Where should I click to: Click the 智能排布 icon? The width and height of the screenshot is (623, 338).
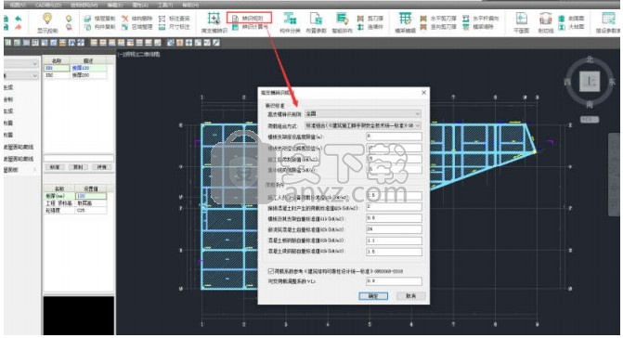pyautogui.click(x=342, y=19)
